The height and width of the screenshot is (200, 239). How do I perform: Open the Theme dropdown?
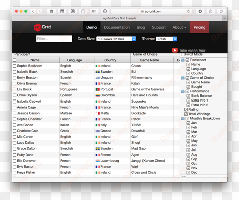coord(166,39)
